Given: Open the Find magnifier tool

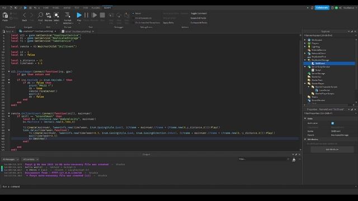Looking at the screenshot, I should coord(40,15).
